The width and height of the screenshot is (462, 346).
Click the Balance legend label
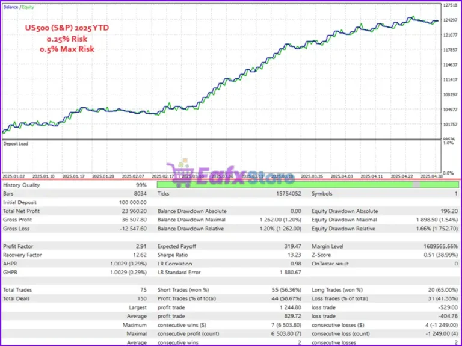(11, 7)
